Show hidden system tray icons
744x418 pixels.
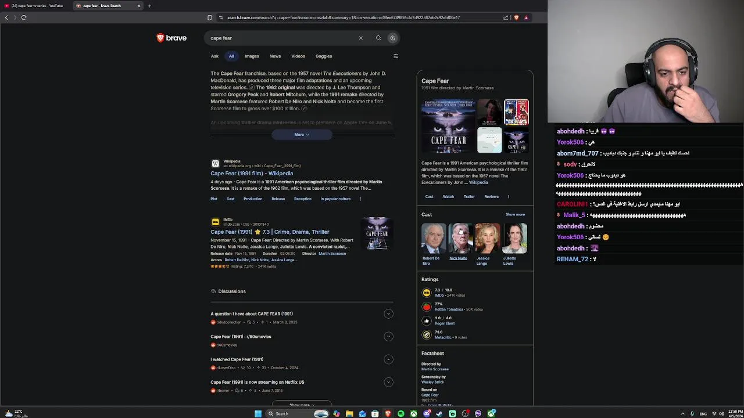click(x=682, y=413)
